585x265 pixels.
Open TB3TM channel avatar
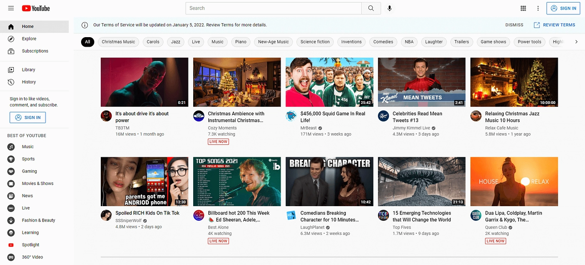pyautogui.click(x=106, y=116)
